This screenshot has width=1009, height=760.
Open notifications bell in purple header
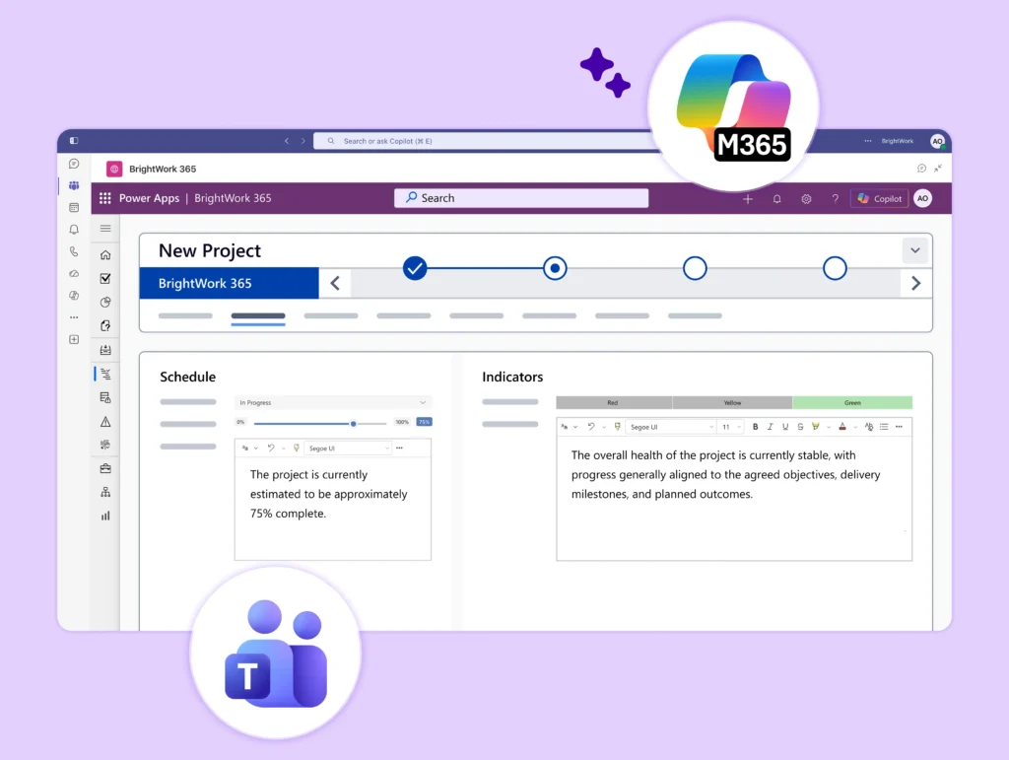pyautogui.click(x=776, y=199)
